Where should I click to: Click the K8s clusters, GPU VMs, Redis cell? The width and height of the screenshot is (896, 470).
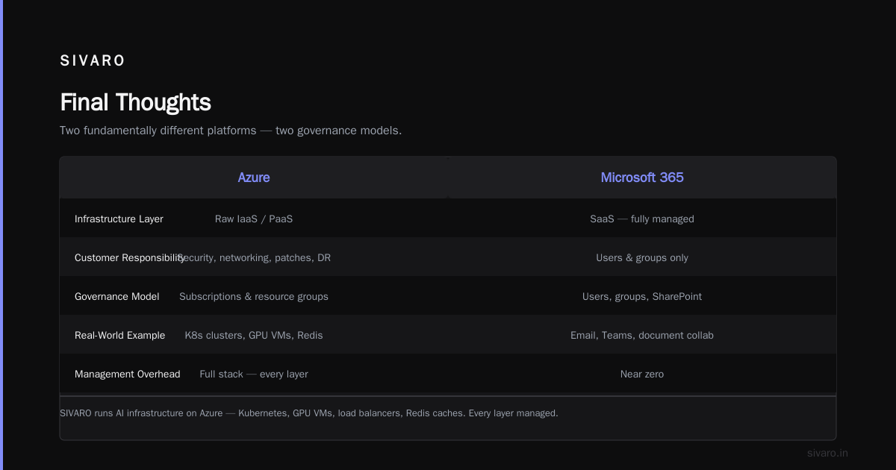254,335
